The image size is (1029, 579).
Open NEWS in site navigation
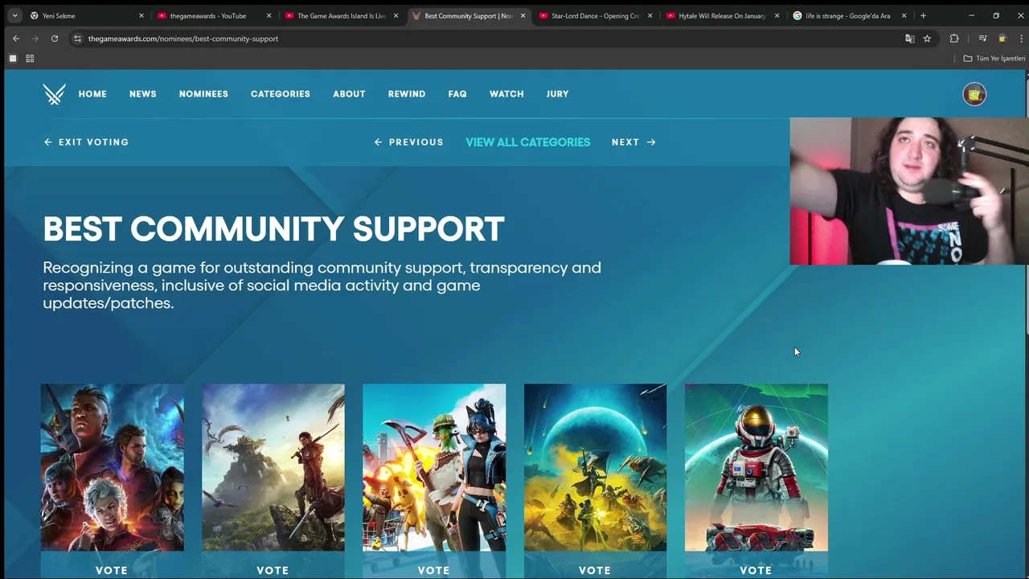coord(143,94)
